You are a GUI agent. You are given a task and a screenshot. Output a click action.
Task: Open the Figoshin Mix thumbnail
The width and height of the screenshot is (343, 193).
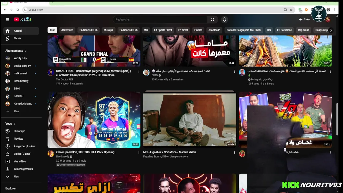click(190, 120)
